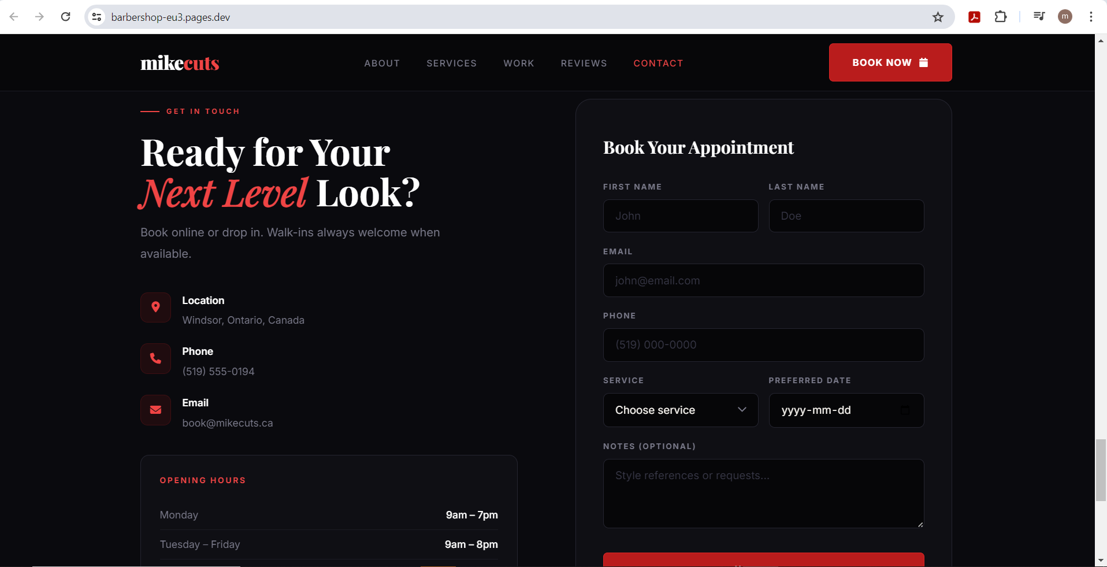Image resolution: width=1107 pixels, height=567 pixels.
Task: Click the scrollbar down arrow
Action: [x=1101, y=560]
